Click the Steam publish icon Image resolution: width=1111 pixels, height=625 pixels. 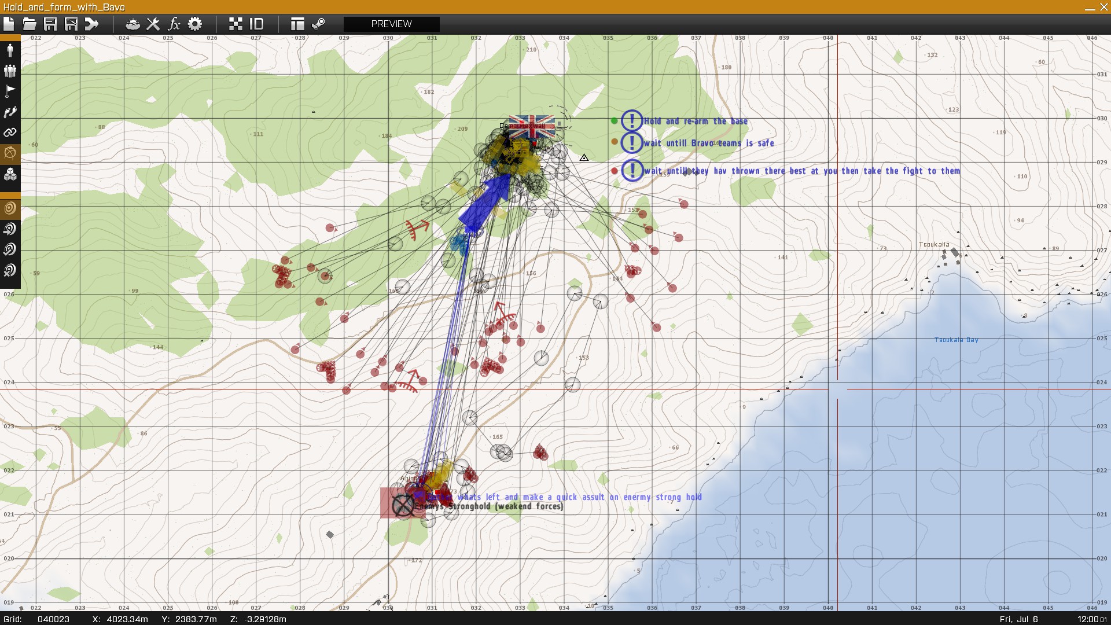[318, 24]
